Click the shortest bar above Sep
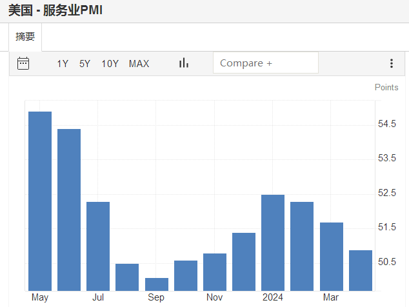 pyautogui.click(x=157, y=284)
